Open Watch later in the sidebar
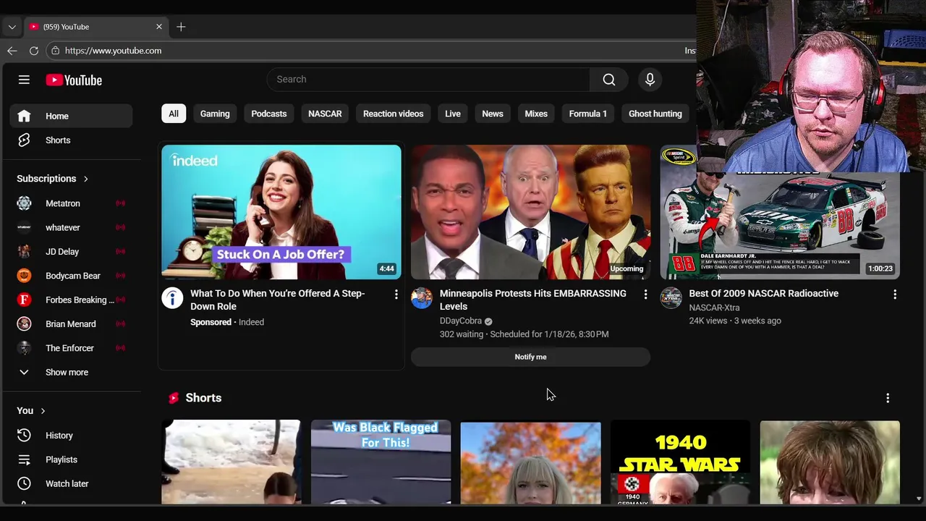Image resolution: width=926 pixels, height=521 pixels. (71, 483)
